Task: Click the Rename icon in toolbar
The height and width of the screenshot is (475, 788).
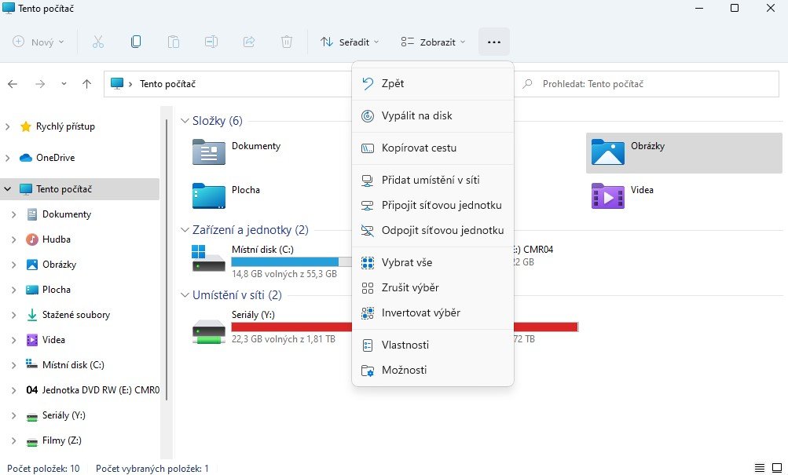Action: coord(211,42)
